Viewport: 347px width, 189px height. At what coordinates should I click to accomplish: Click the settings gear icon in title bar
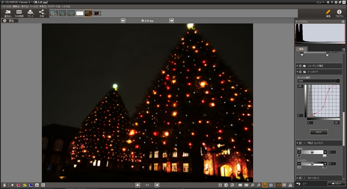[x=328, y=2]
